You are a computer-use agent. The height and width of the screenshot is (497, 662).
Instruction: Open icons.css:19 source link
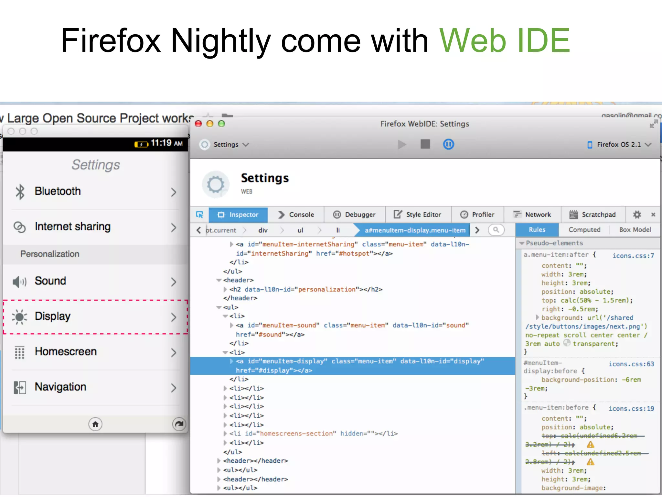pos(631,409)
